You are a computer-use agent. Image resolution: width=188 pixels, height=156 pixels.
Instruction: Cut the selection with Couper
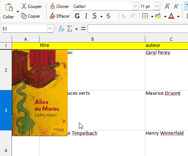[x=32, y=6]
